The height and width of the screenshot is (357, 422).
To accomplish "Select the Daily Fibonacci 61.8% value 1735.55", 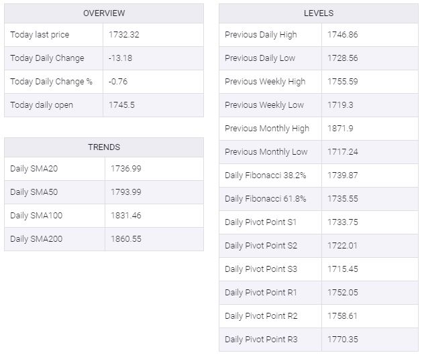I will pyautogui.click(x=343, y=199).
